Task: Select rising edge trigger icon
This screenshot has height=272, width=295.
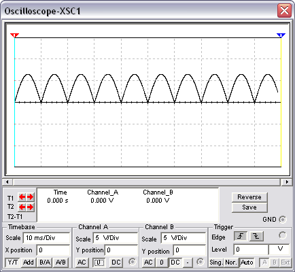Action: pos(241,237)
